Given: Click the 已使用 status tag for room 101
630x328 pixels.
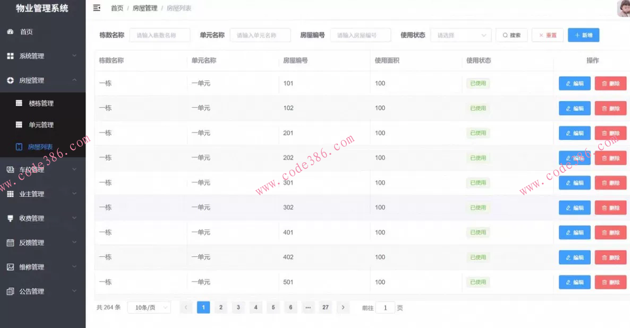Looking at the screenshot, I should coord(478,83).
